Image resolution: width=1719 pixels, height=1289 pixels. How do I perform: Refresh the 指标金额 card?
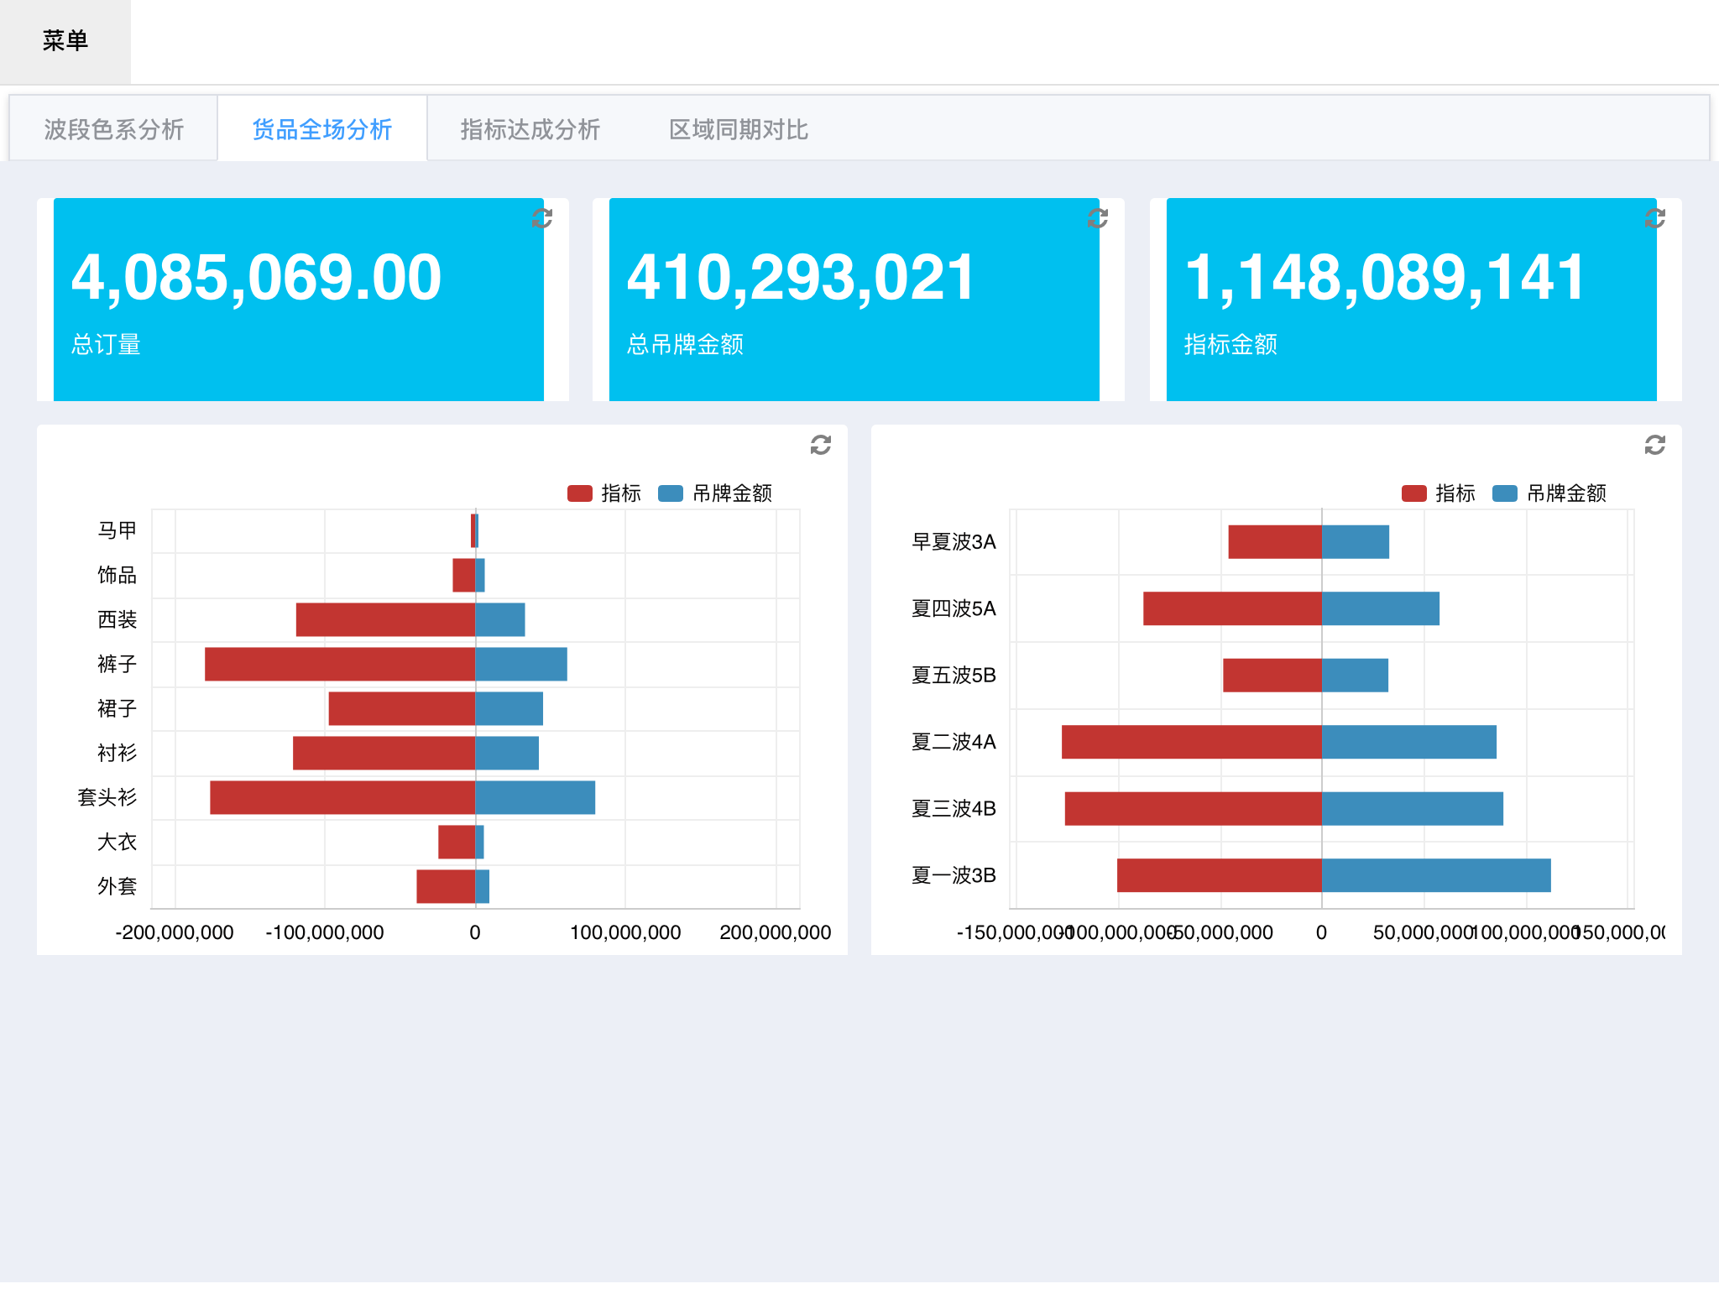[x=1655, y=218]
